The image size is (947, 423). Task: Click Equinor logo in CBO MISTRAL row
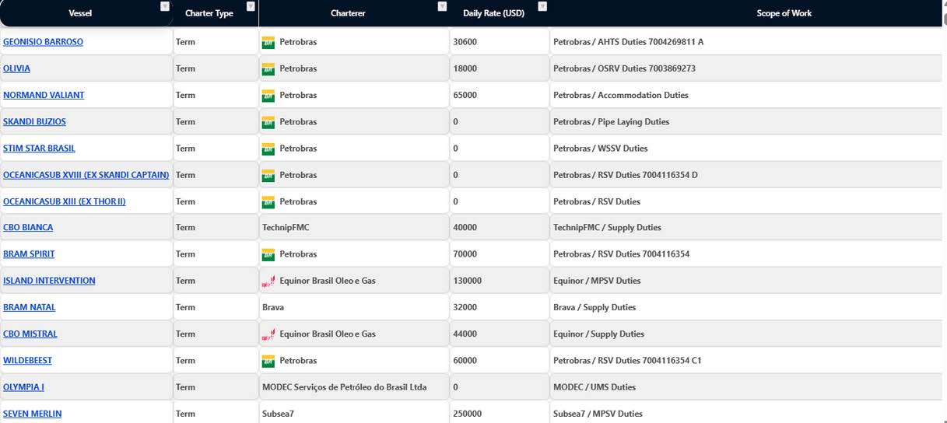(268, 334)
